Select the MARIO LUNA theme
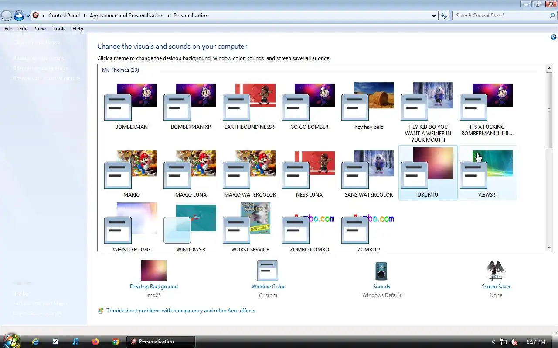558x348 pixels. pos(191,173)
